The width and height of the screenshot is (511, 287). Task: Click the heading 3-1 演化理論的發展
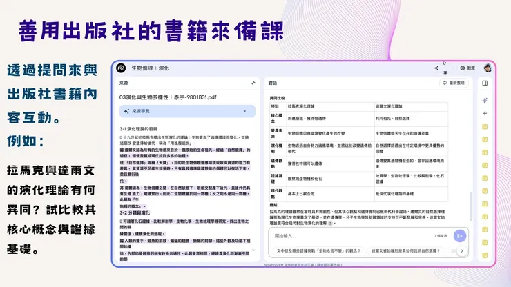click(139, 129)
